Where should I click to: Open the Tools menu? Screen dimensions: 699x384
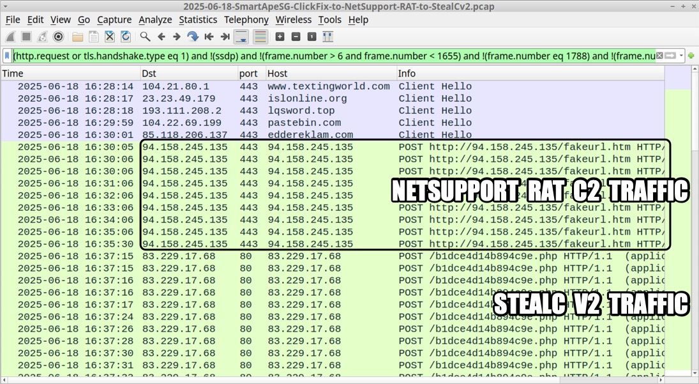coord(330,20)
